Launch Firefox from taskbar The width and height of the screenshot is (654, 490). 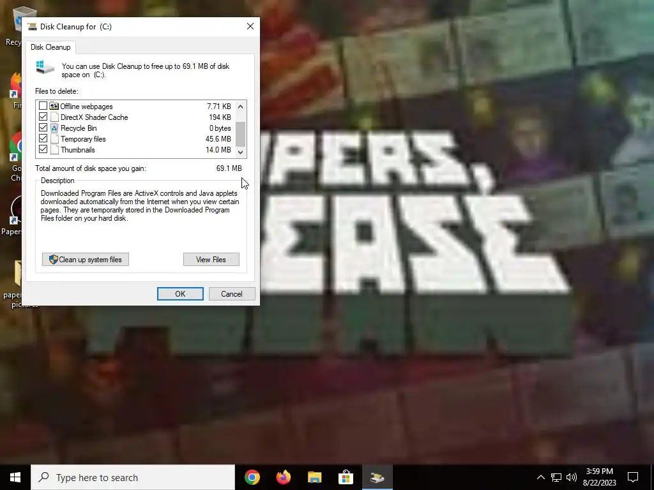(x=284, y=477)
